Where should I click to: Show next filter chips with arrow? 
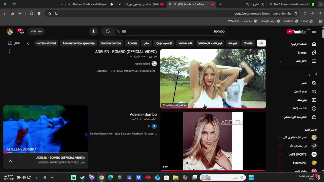click(x=28, y=43)
